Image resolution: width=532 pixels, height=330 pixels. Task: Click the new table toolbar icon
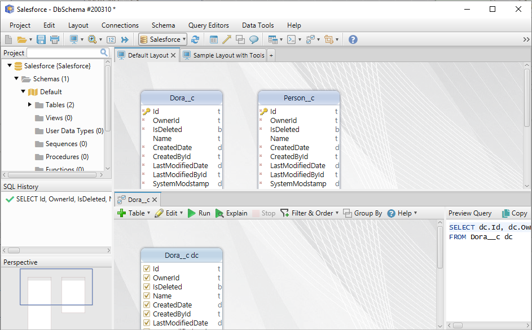click(x=214, y=39)
